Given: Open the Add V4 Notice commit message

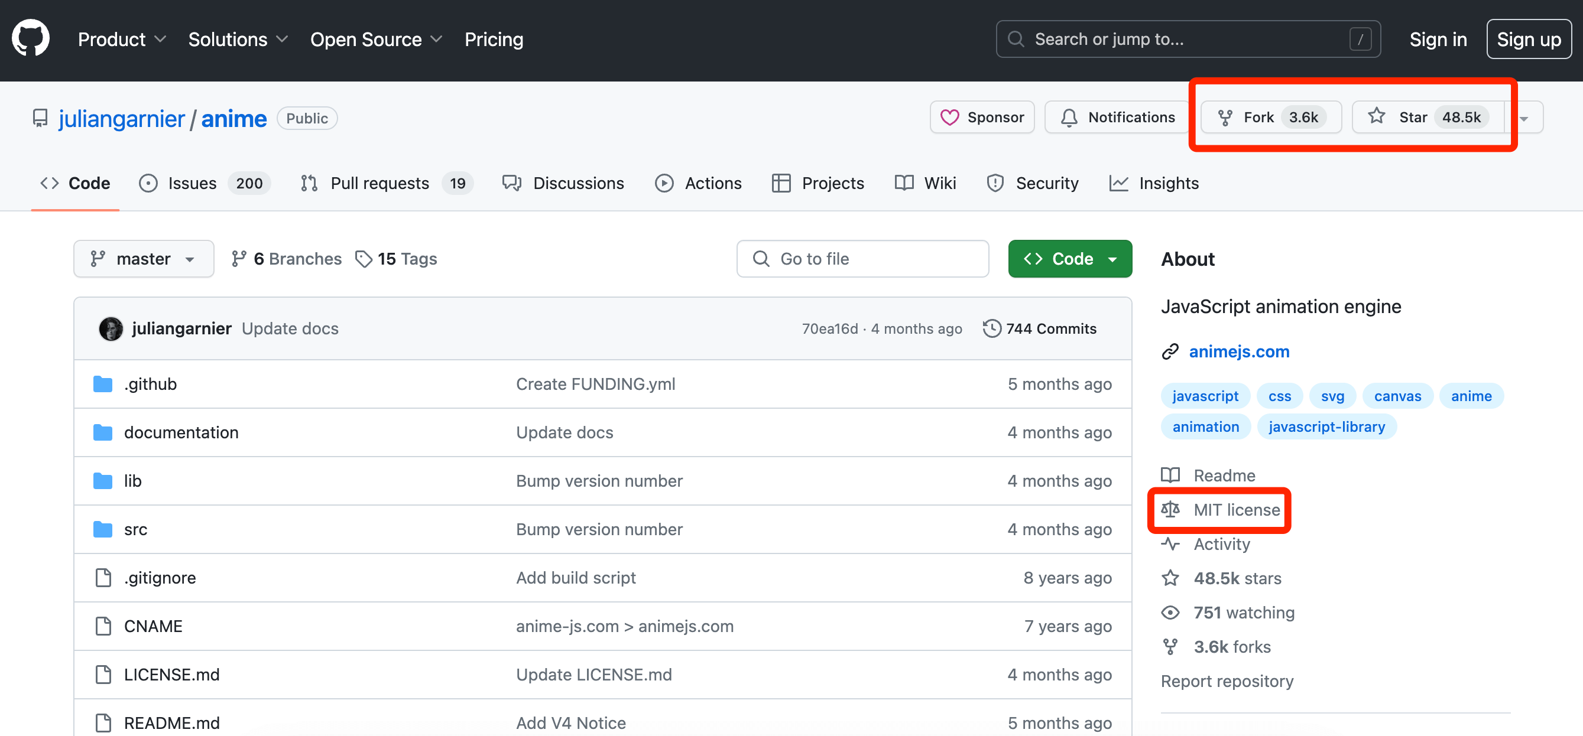Looking at the screenshot, I should 571,723.
